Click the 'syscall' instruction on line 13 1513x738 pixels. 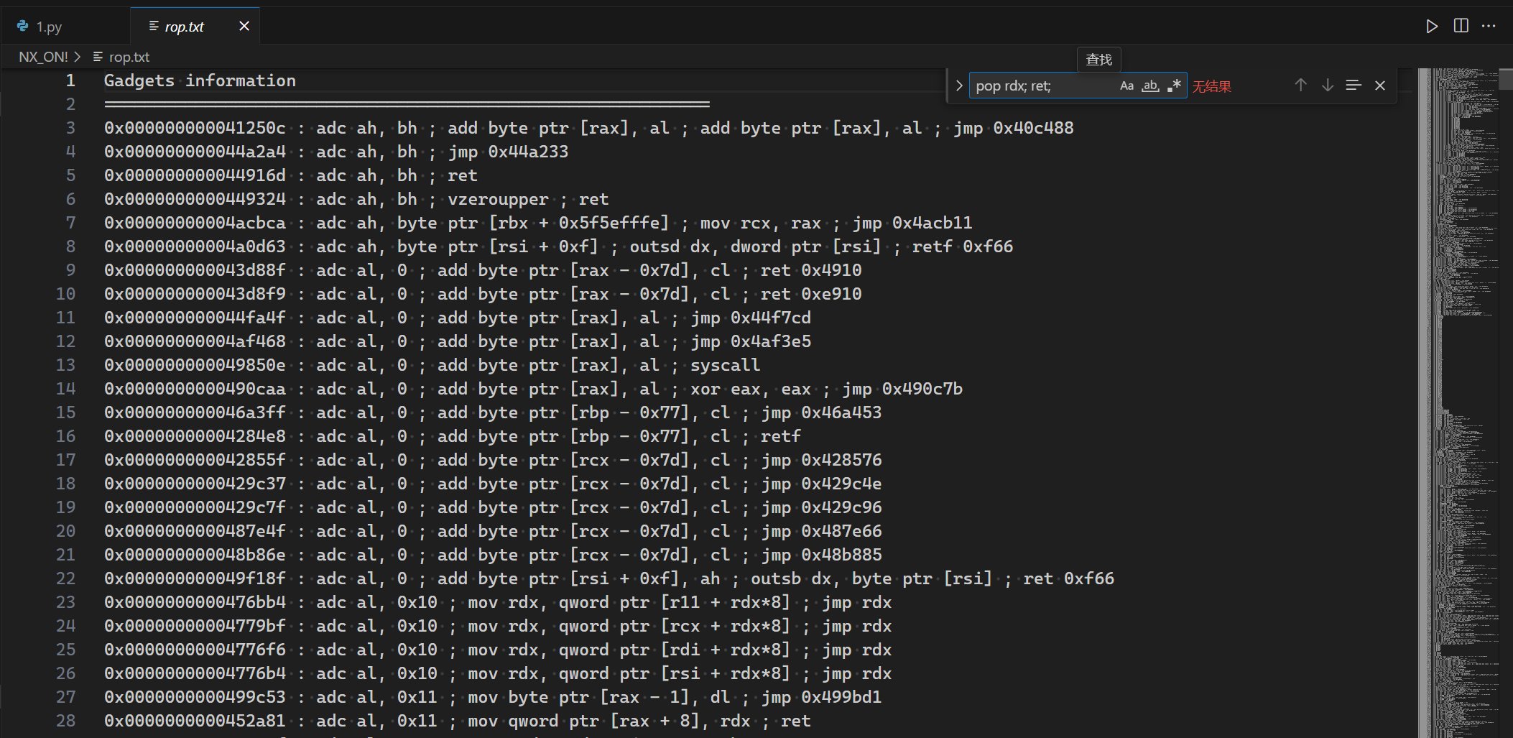pyautogui.click(x=725, y=365)
